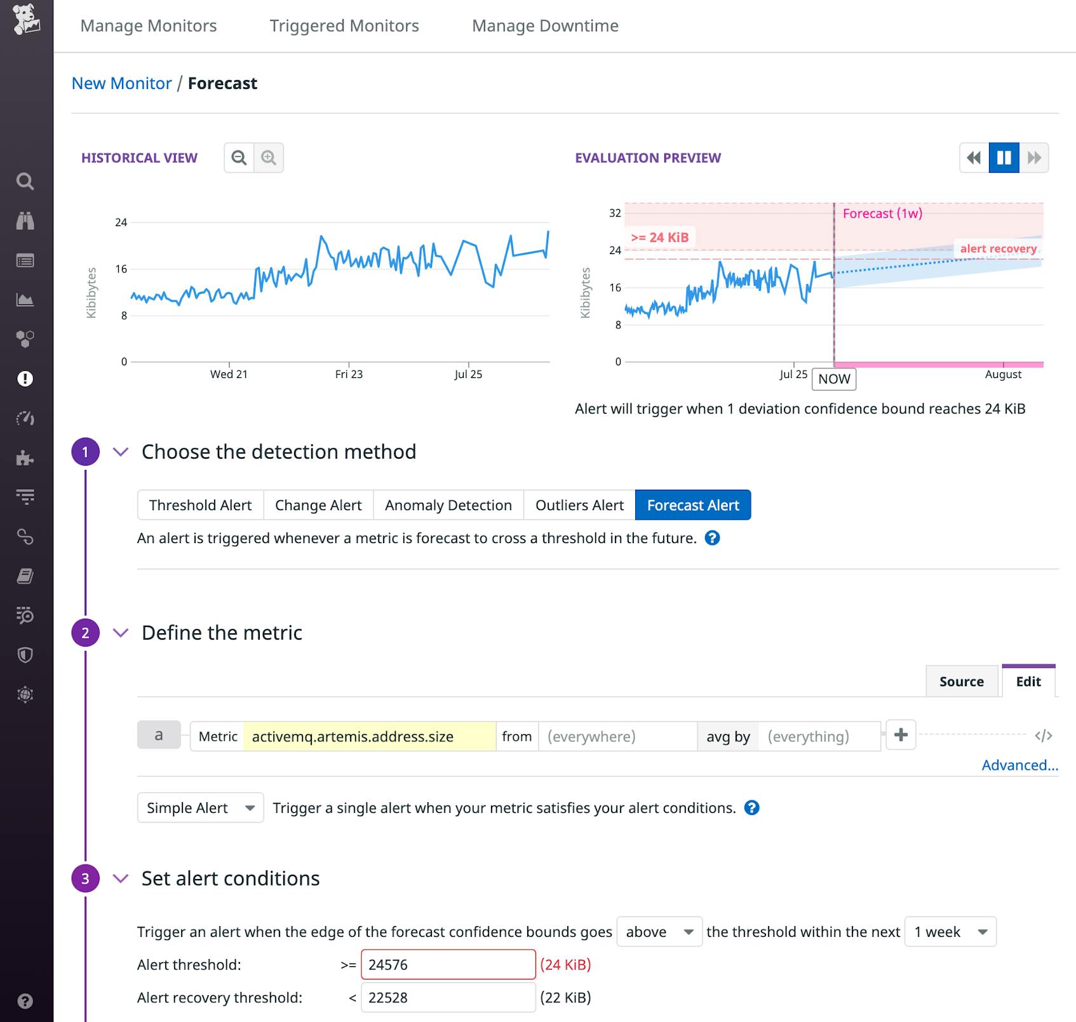Open the Simple Alert dropdown
This screenshot has height=1022, width=1076.
point(200,807)
